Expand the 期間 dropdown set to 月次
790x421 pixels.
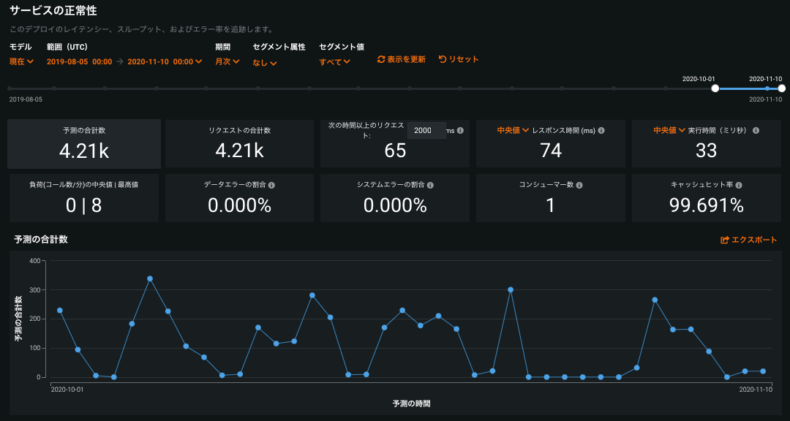pos(227,61)
